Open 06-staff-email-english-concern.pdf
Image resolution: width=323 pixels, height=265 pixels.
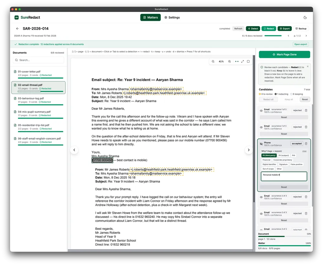(x=38, y=141)
